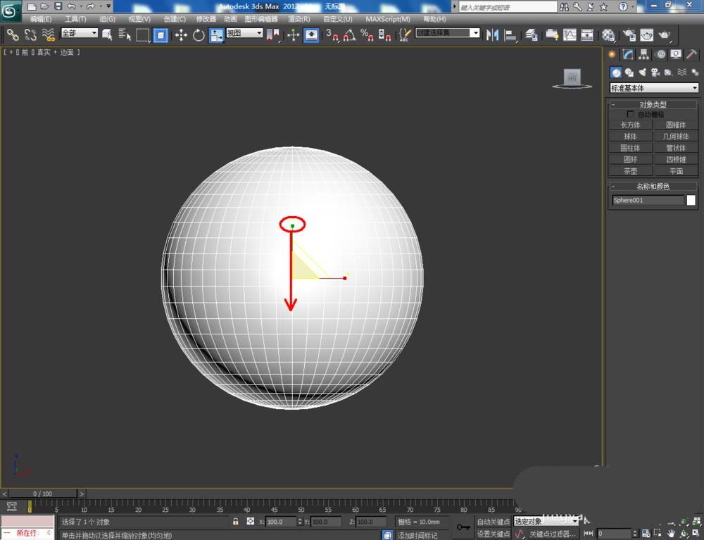704x540 pixels.
Task: Click the 茶壶 teapot button
Action: 630,171
